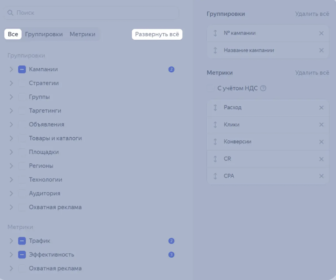Viewport: 336px width, 280px height.
Task: Remove the № кампании grouping
Action: [x=321, y=33]
